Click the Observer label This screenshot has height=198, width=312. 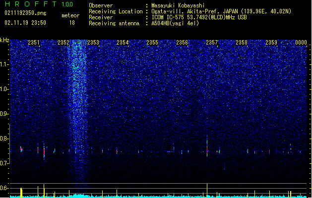[101, 5]
